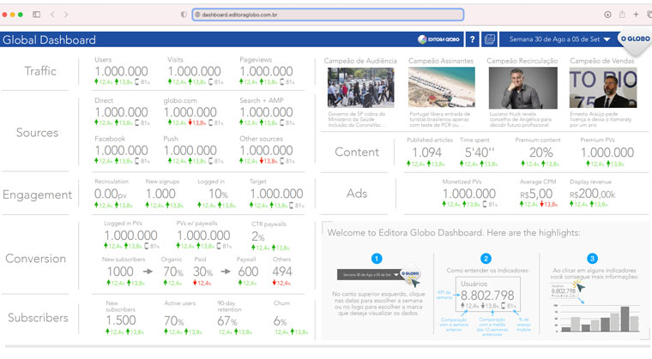Click the Time spent 5'40'' value
This screenshot has height=359, width=652.
(480, 153)
